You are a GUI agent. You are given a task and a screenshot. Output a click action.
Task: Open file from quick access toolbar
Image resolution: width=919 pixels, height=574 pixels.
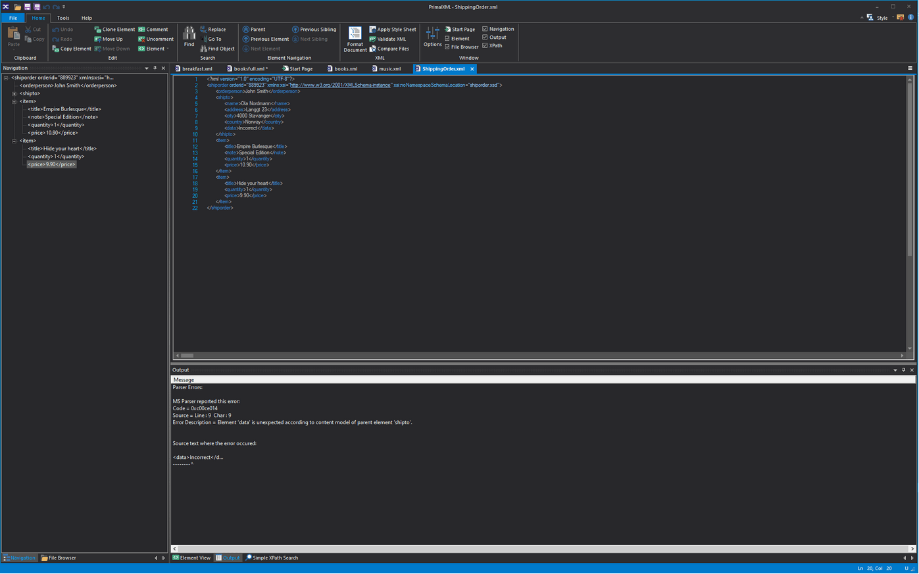[17, 7]
